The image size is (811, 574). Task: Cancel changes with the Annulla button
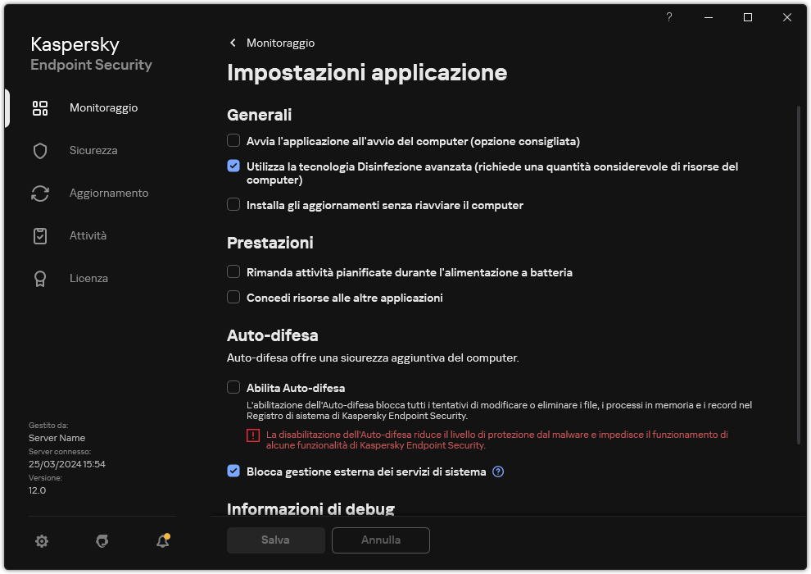[380, 540]
